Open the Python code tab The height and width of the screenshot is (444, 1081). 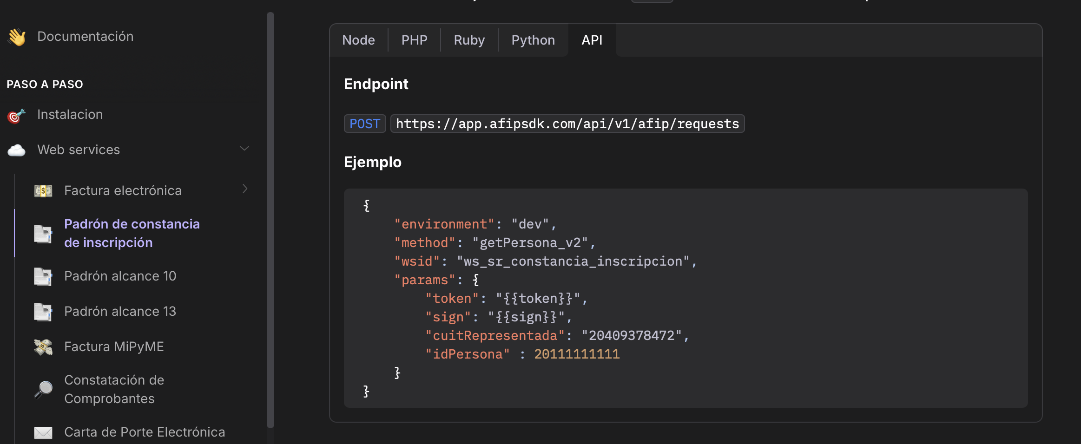pos(533,40)
